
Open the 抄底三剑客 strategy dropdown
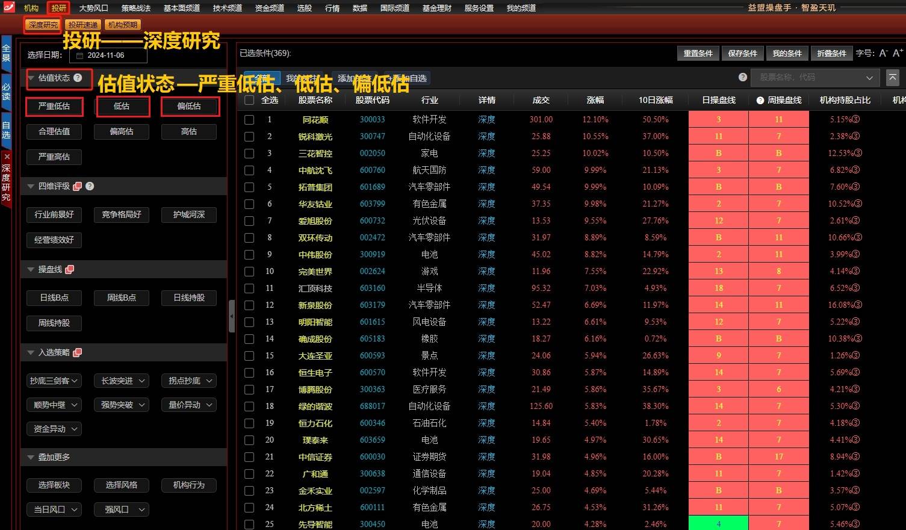54,381
